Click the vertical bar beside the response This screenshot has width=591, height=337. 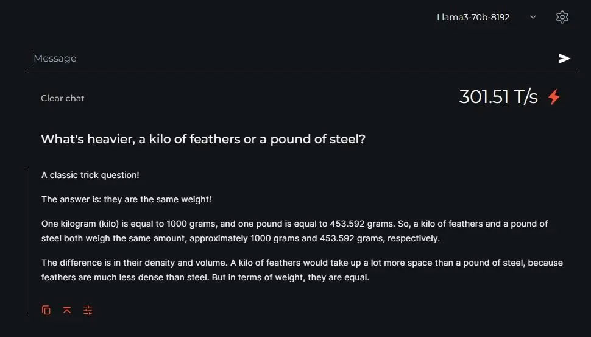pos(29,242)
